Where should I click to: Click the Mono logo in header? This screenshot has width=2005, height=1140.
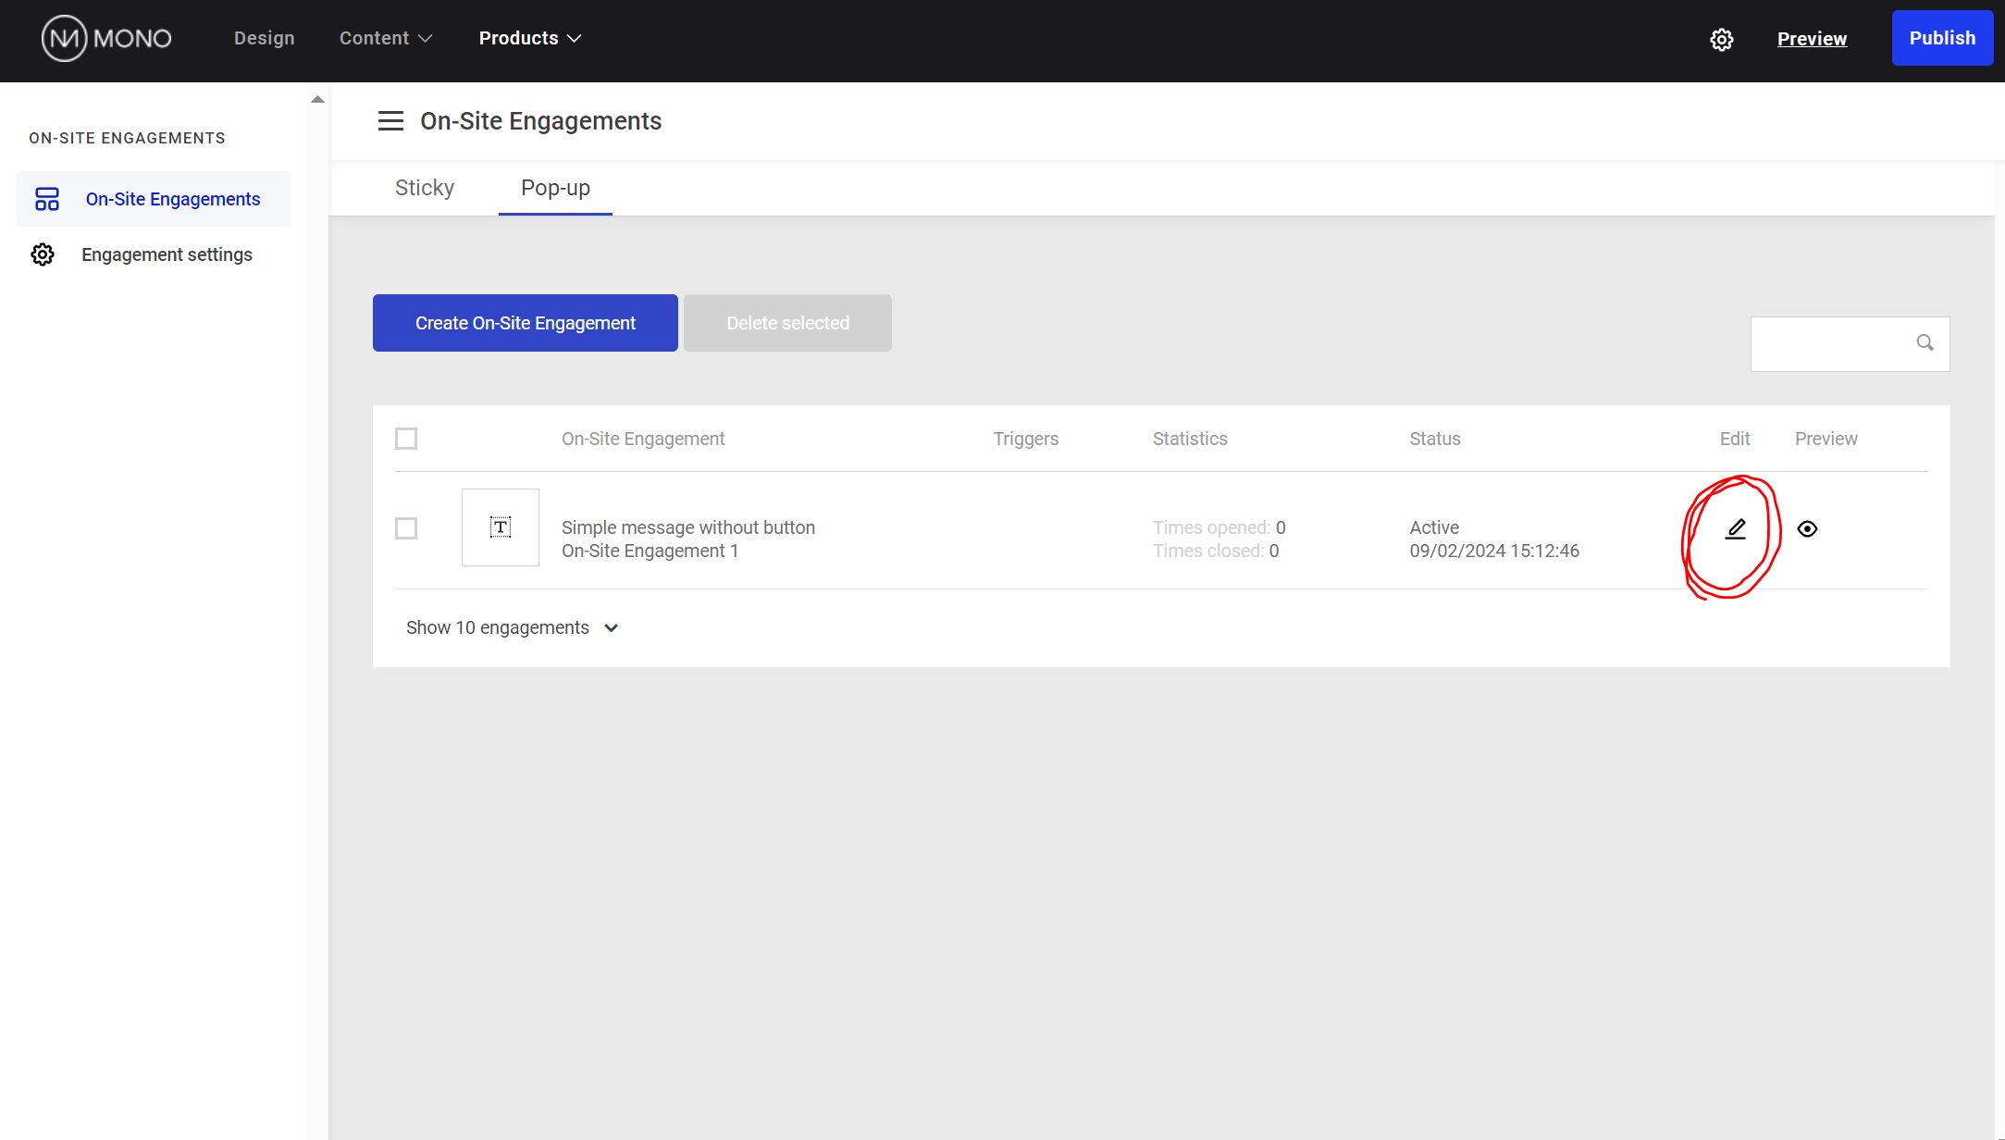tap(106, 39)
